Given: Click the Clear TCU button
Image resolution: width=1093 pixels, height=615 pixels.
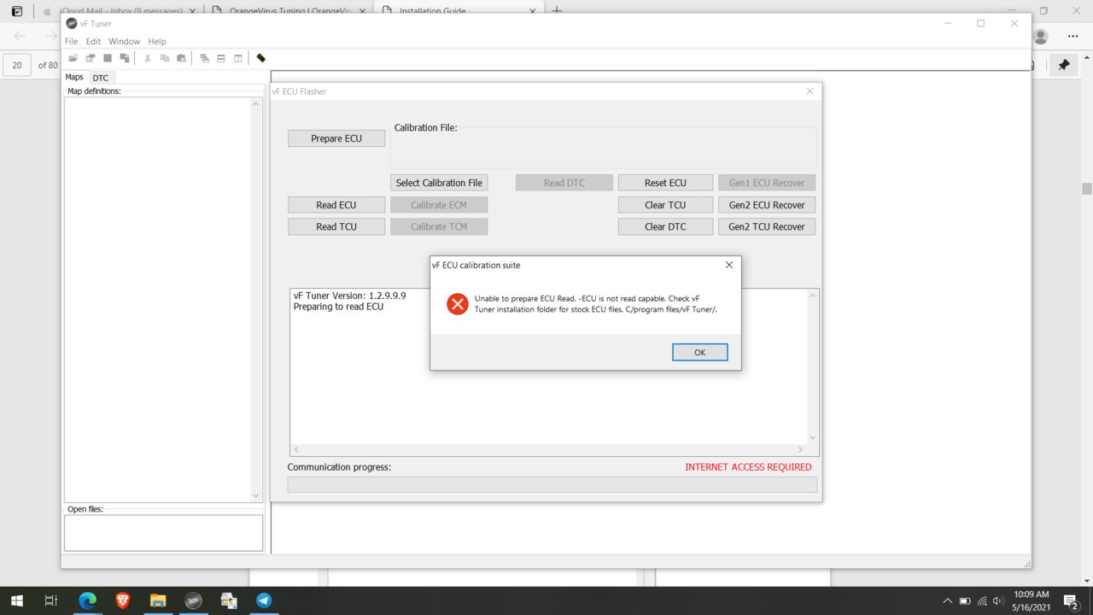Looking at the screenshot, I should click(x=665, y=205).
